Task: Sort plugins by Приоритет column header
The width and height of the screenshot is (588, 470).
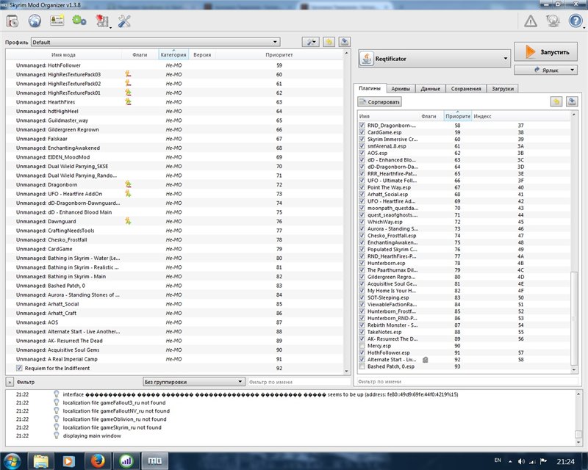Action: coord(457,116)
